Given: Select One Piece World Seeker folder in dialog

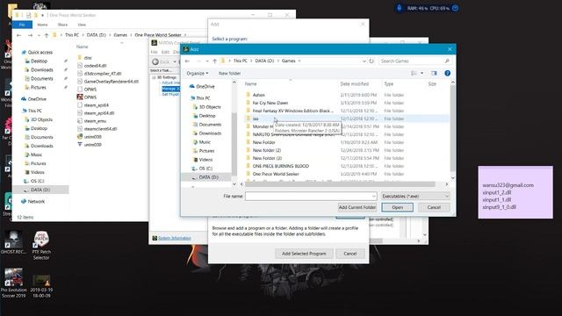Looking at the screenshot, I should [272, 174].
